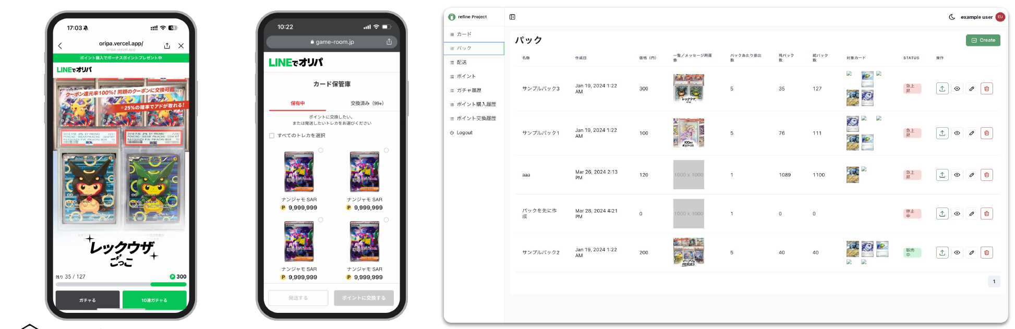Viewport: 1015px width, 329px height.
Task: View パックを先に作成 with its eye icon
Action: click(957, 214)
